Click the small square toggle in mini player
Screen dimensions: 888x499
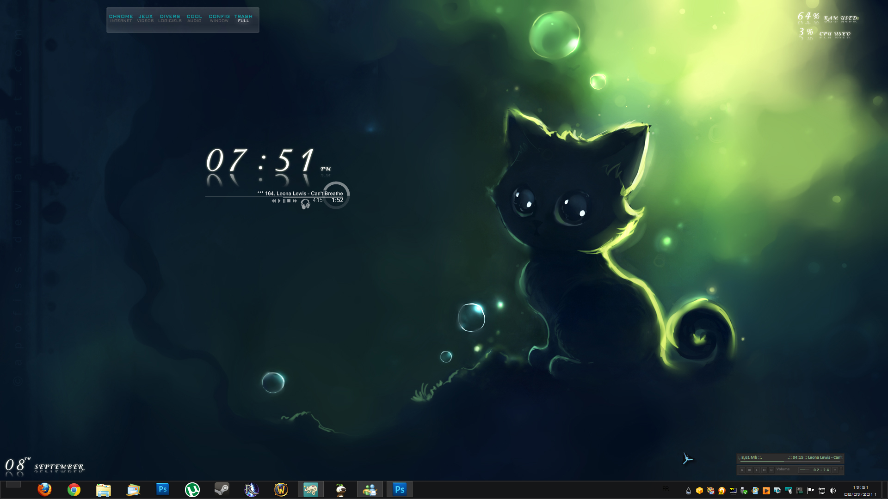pyautogui.click(x=841, y=469)
